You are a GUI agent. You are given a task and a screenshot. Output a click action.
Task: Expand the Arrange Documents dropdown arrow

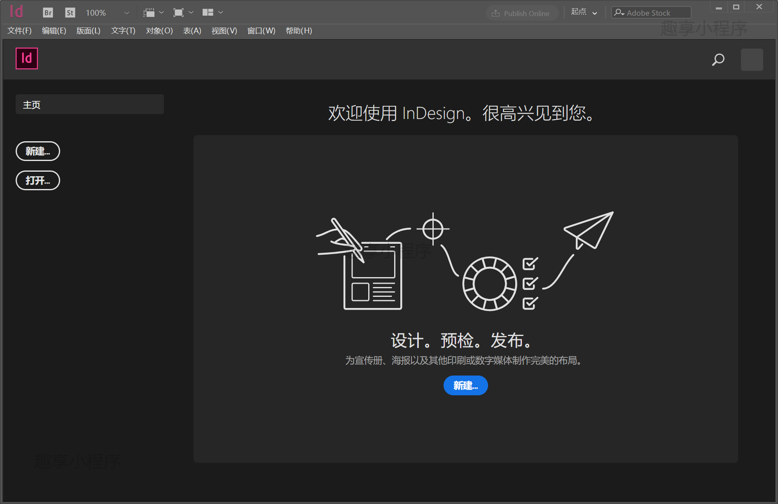pos(221,13)
